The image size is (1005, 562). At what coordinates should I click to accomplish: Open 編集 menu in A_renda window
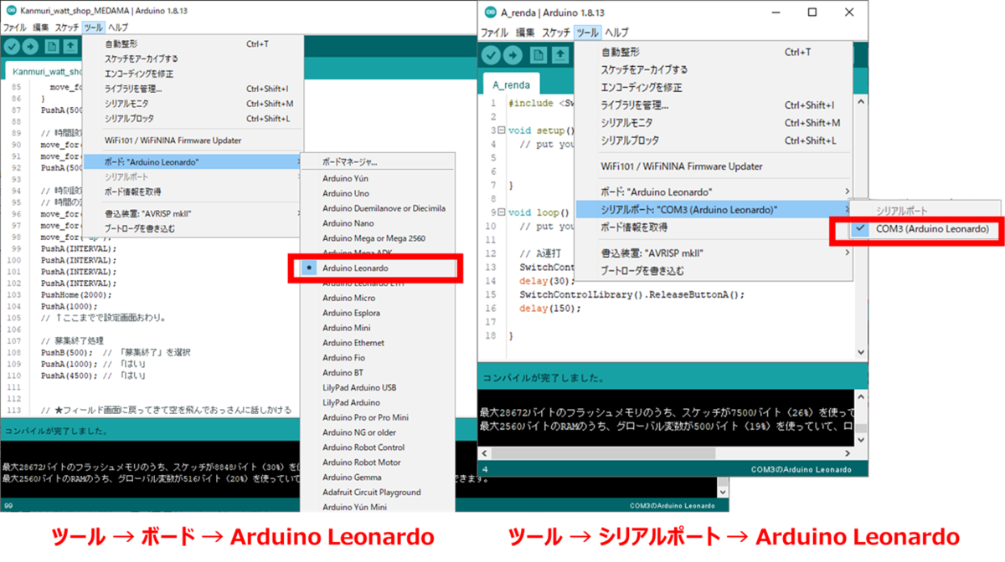tap(525, 33)
